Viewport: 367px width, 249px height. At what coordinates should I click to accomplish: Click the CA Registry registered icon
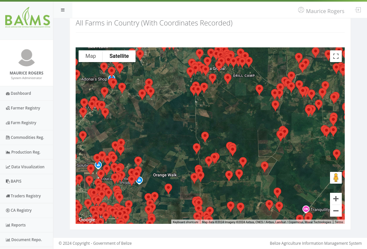8,210
